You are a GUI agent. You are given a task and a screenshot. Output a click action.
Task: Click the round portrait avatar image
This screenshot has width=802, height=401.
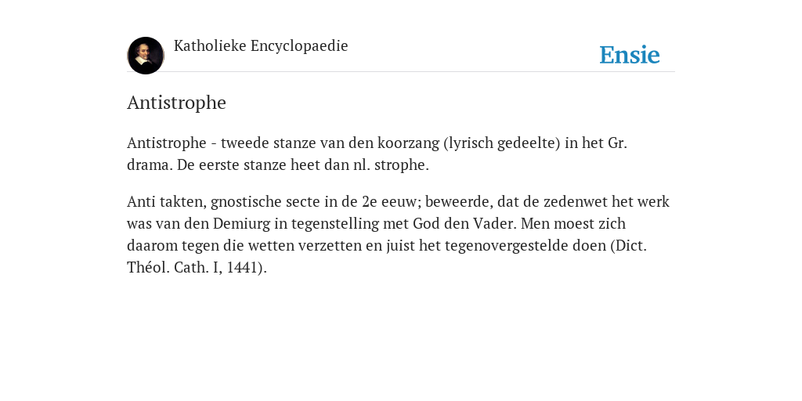tap(146, 56)
